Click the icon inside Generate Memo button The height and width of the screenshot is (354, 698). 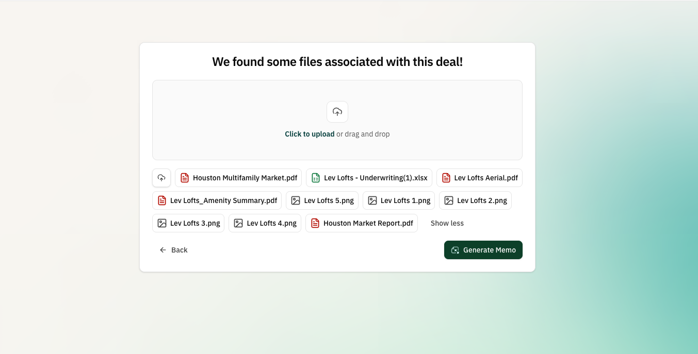(455, 250)
